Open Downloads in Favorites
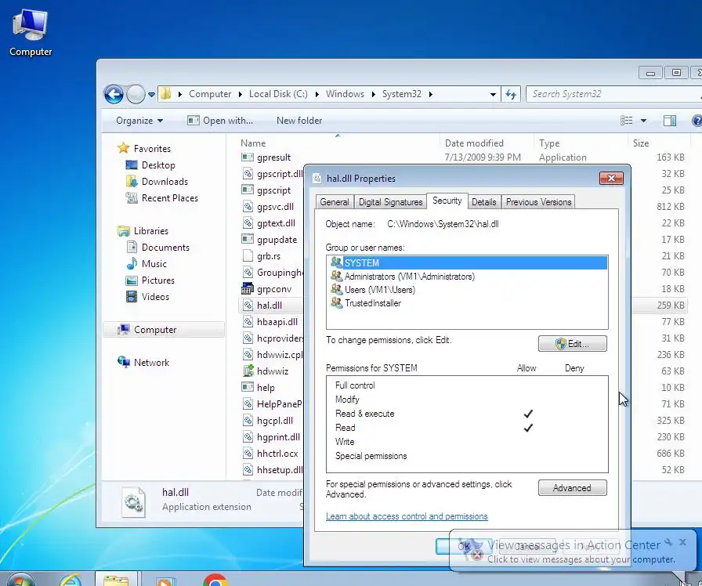 click(x=165, y=182)
